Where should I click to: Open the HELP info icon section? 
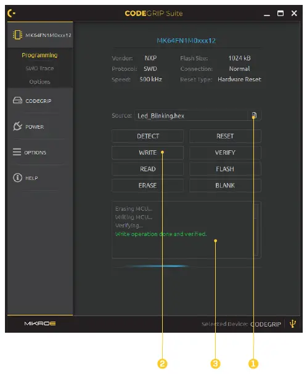[17, 177]
